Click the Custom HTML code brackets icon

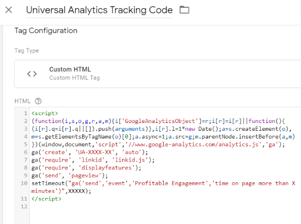32,74
